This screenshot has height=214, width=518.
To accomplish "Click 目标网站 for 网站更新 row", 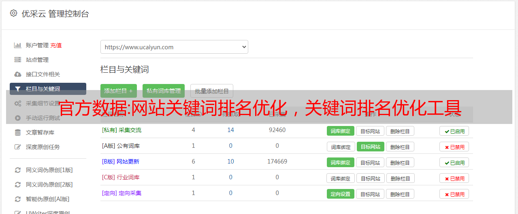I will pos(370,162).
